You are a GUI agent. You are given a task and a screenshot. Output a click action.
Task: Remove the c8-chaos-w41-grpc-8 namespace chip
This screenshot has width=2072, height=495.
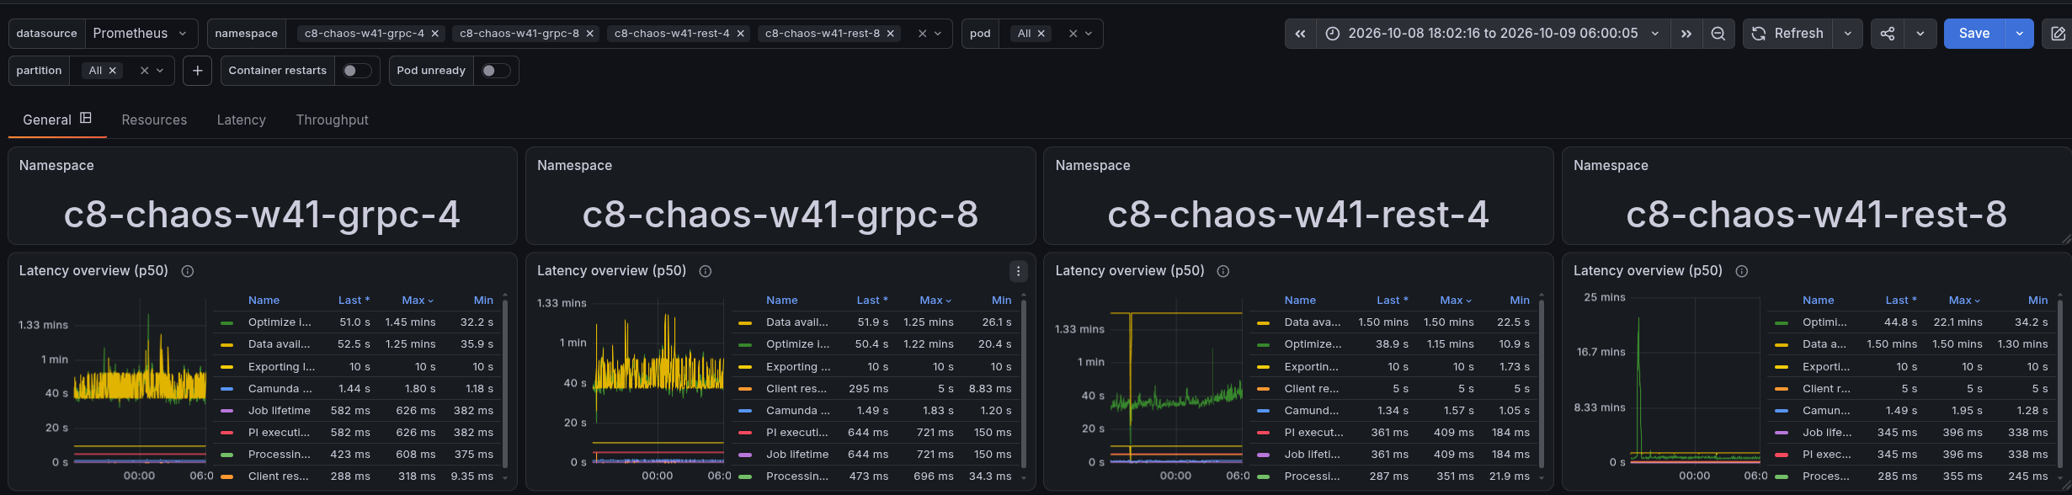pyautogui.click(x=589, y=34)
